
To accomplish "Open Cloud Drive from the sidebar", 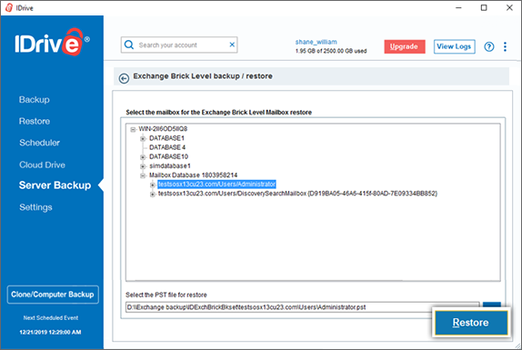I will (x=42, y=165).
